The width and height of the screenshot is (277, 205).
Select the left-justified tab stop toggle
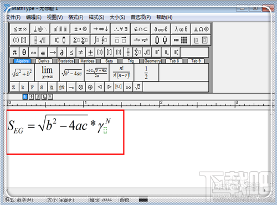click(25, 97)
